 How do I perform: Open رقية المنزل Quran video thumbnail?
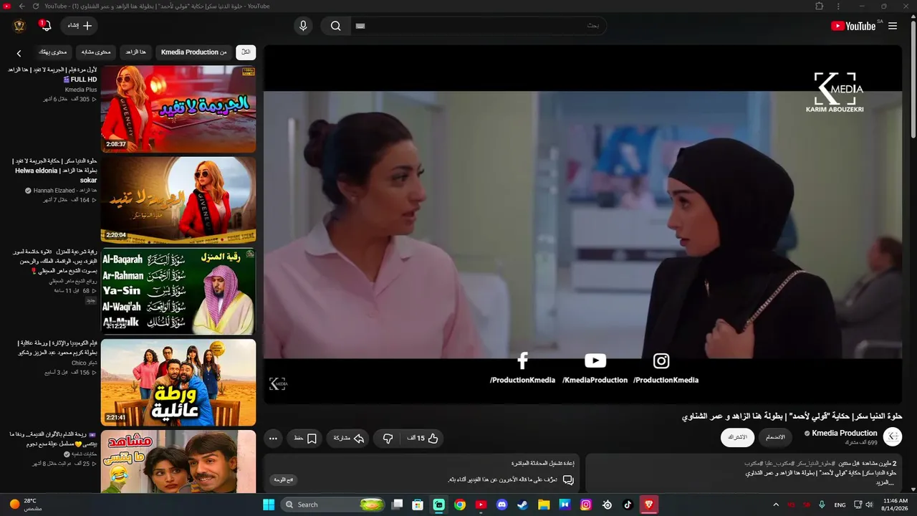[x=178, y=291]
